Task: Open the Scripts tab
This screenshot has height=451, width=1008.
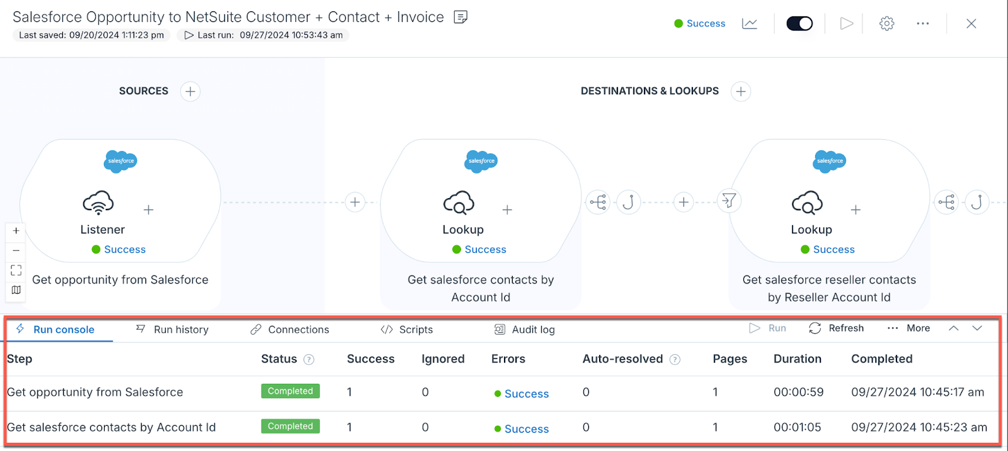Action: (x=407, y=330)
